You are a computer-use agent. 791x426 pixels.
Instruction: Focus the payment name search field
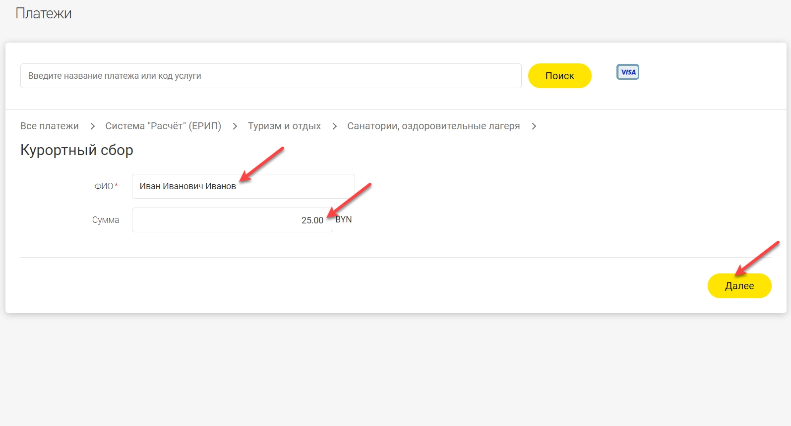pos(271,76)
